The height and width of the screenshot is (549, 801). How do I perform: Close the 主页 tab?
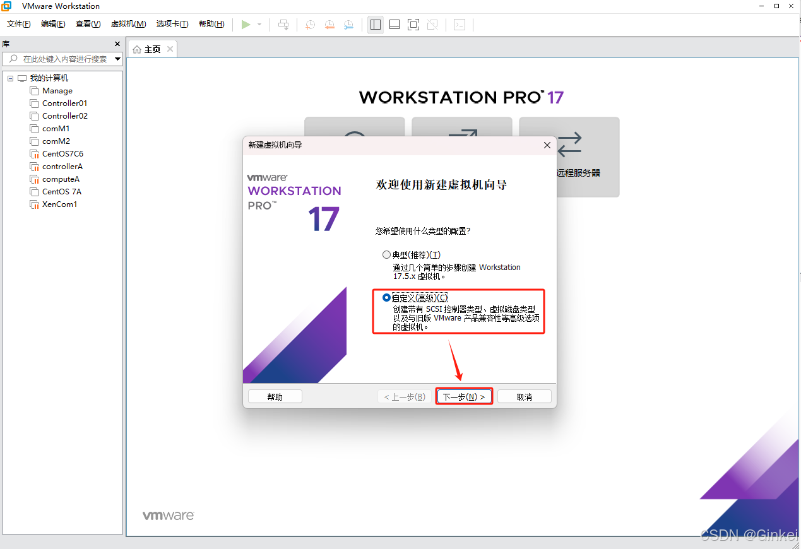(x=170, y=49)
